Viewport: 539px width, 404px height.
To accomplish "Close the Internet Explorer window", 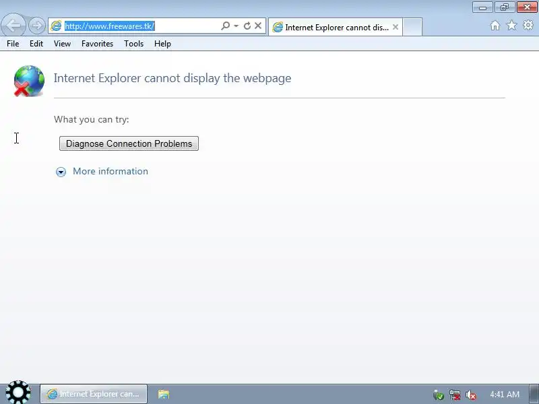I will [527, 7].
